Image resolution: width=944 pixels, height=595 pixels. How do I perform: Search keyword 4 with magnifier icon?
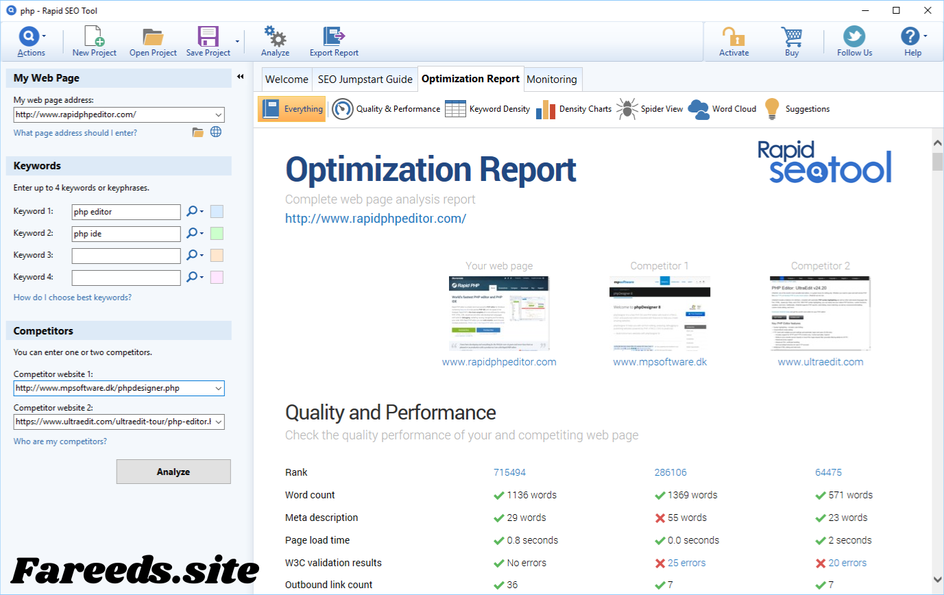tap(193, 278)
